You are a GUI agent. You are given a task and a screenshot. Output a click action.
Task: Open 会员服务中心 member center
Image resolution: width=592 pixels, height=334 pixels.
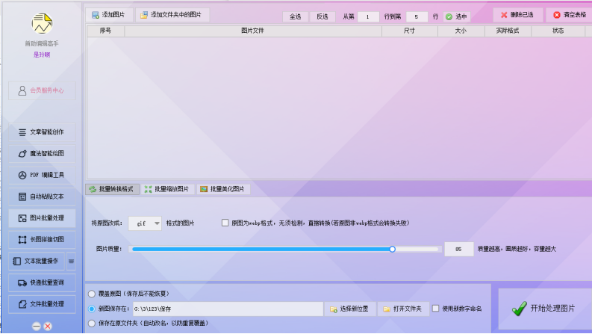point(42,90)
